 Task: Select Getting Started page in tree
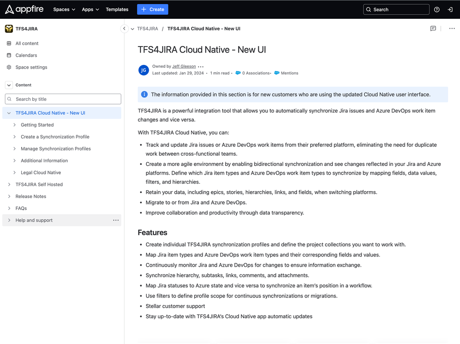[x=37, y=125]
